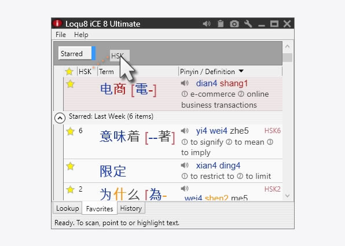Click the speaker icon in the title bar
The image size is (345, 246).
coord(207,24)
